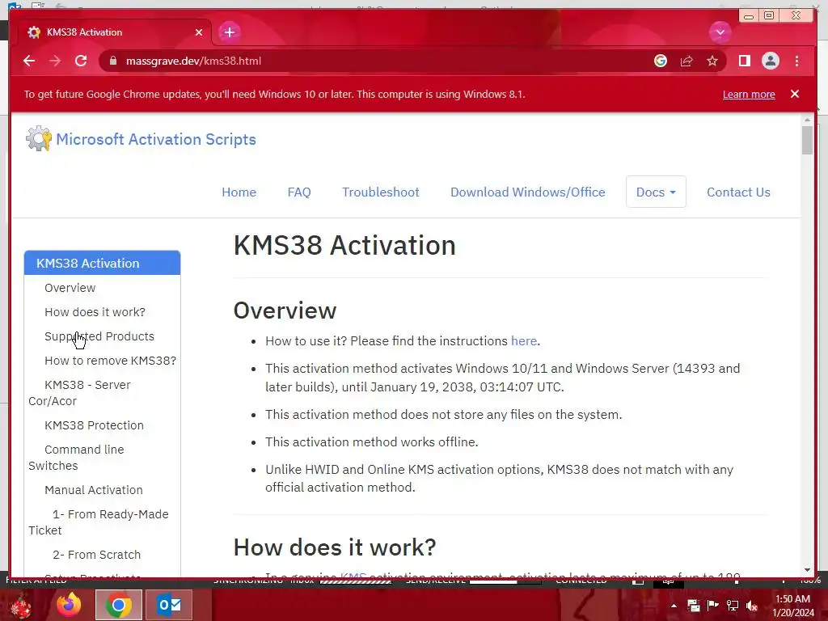The width and height of the screenshot is (828, 621).
Task: Show hidden tray icons arrow
Action: (x=674, y=606)
